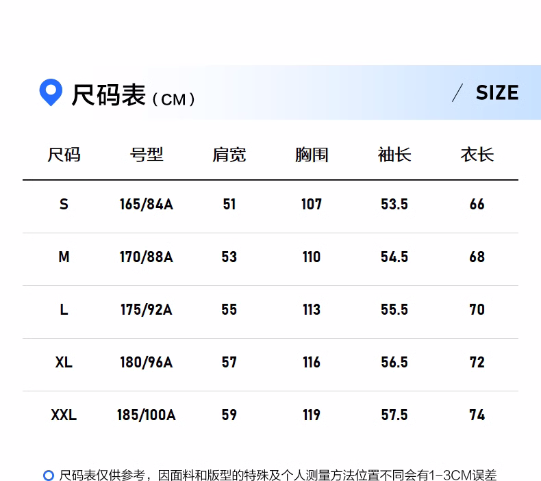Click sleeve length value 54.5

click(x=394, y=257)
